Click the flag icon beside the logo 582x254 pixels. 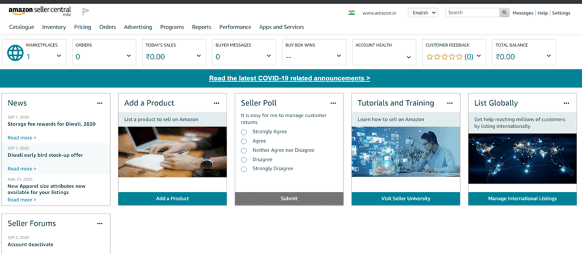tap(85, 12)
